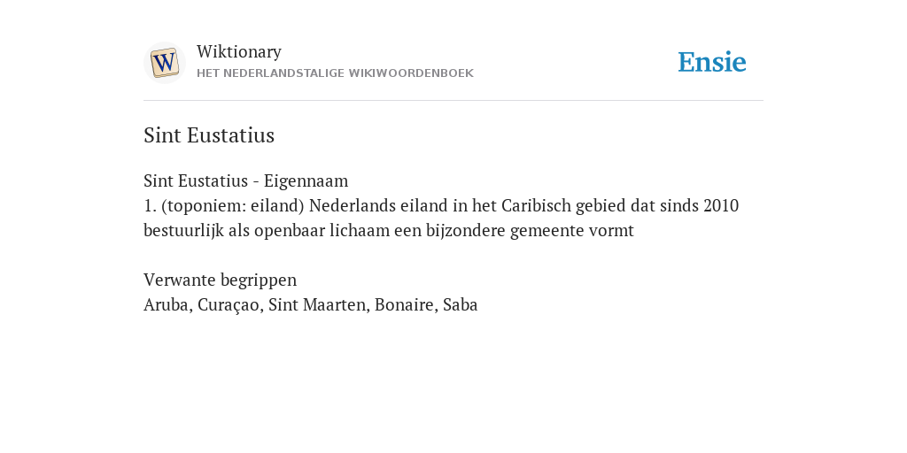This screenshot has width=907, height=453.
Task: Select the word 'Eigennaam'
Action: pyautogui.click(x=306, y=180)
